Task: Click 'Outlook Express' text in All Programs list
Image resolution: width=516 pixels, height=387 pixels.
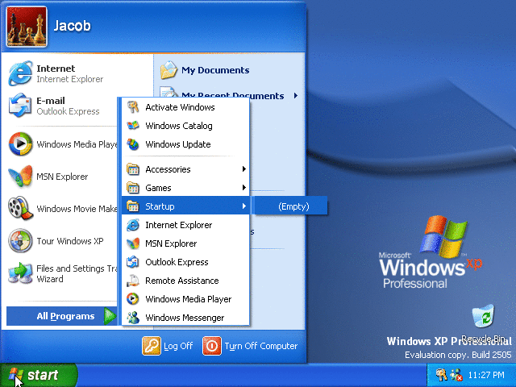Action: 177,262
